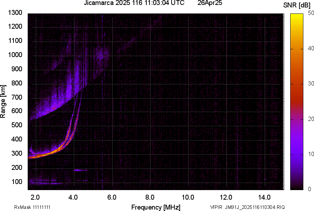Click the frequency tick label '4.0'
Viewport: 314px width, 211px height.
point(73,198)
